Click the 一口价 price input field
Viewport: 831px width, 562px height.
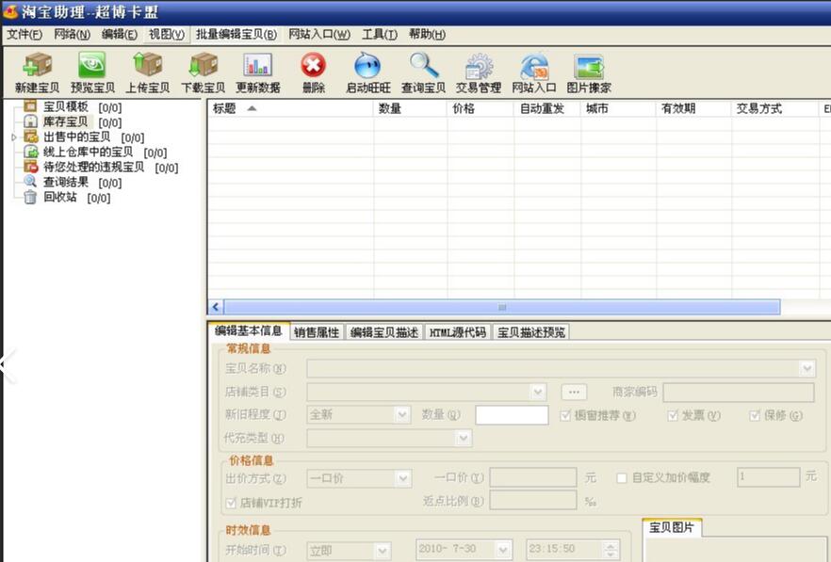coord(533,477)
